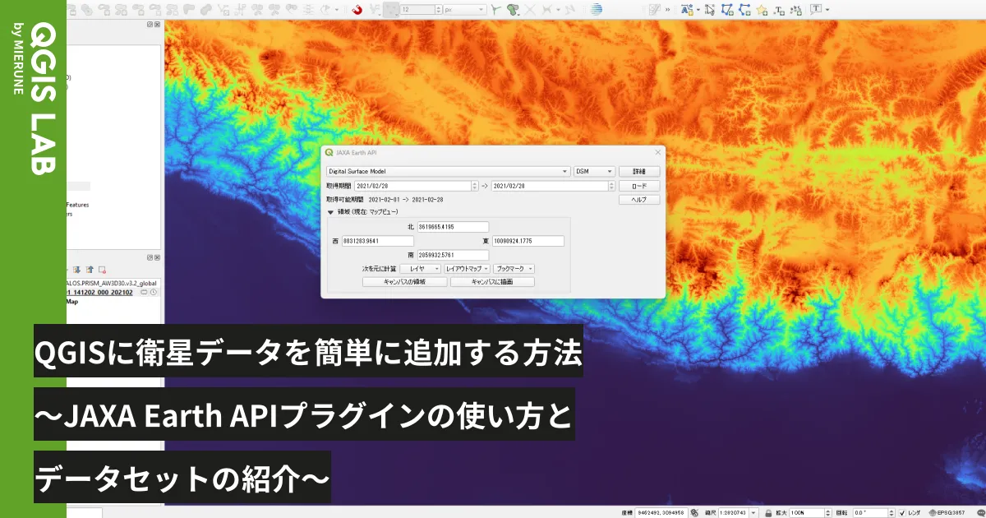Collapse the 領域 (area) section in the dialog
Screen dimensions: 986x518
point(329,212)
